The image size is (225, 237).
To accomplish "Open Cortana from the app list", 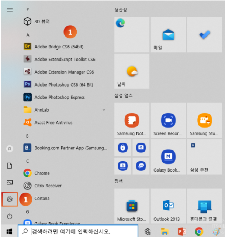I will (42, 199).
